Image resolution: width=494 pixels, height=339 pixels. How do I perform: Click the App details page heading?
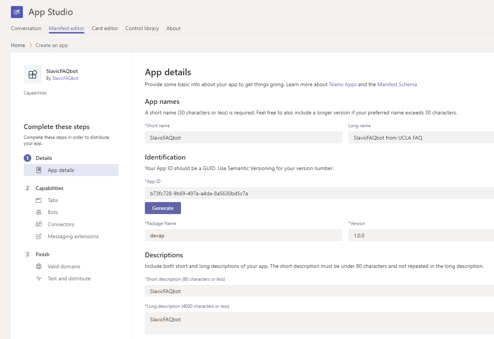pyautogui.click(x=168, y=72)
